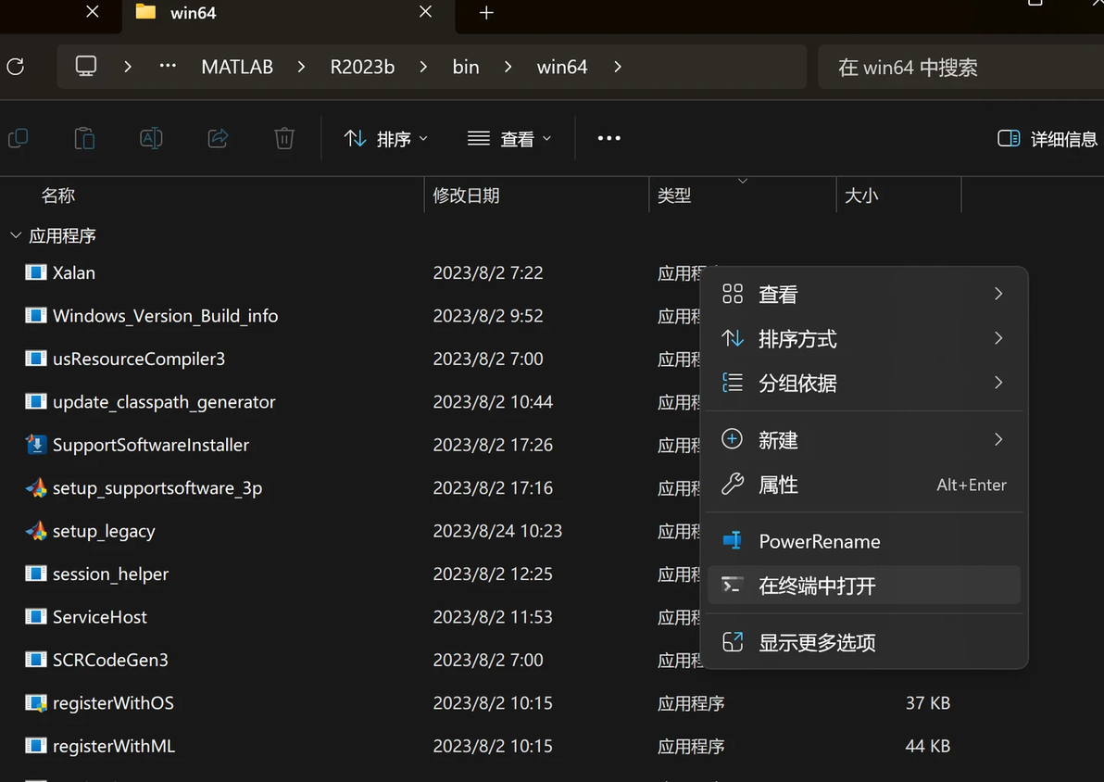Open 新建 submenu in context menu

(x=864, y=439)
